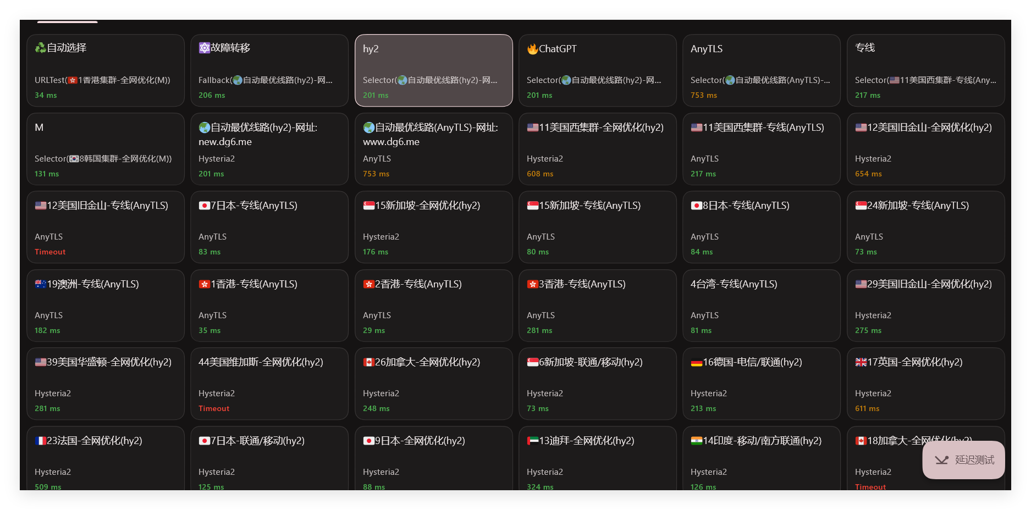Click French flag on 23法国-全网优化(hy2)

[41, 441]
